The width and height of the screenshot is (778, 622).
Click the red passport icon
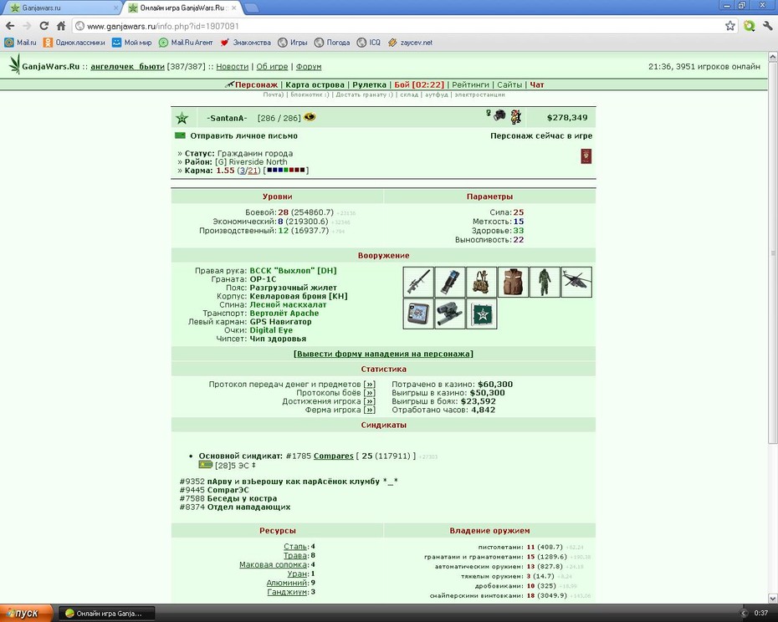586,156
